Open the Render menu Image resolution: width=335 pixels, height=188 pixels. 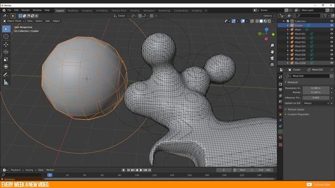pyautogui.click(x=26, y=10)
